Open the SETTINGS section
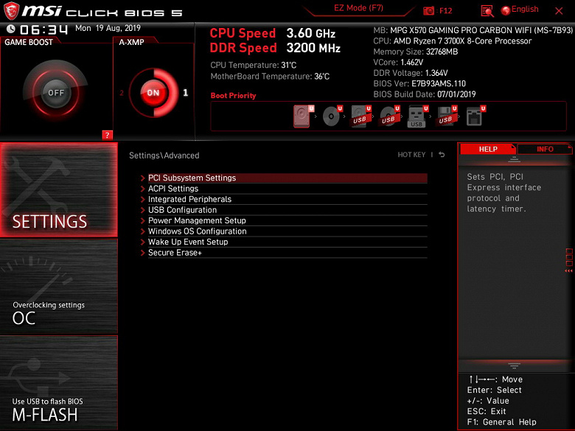 [59, 189]
